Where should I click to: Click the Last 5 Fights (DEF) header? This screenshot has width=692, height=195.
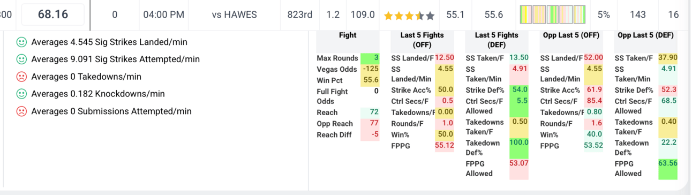(497, 40)
